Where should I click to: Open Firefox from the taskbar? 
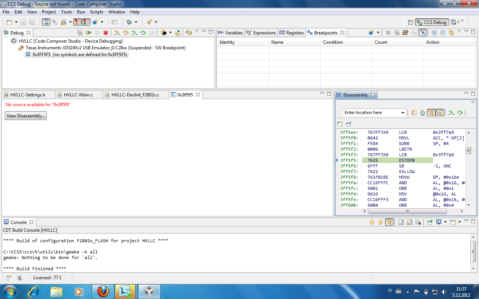(x=102, y=291)
